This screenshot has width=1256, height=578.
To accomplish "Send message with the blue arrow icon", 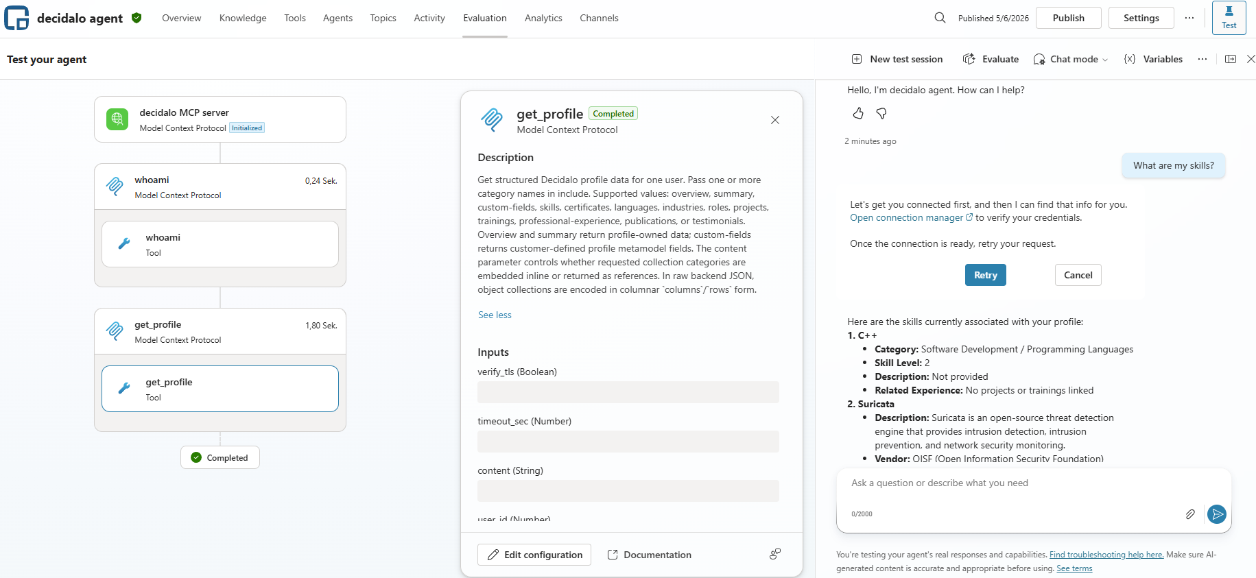I will [1217, 514].
